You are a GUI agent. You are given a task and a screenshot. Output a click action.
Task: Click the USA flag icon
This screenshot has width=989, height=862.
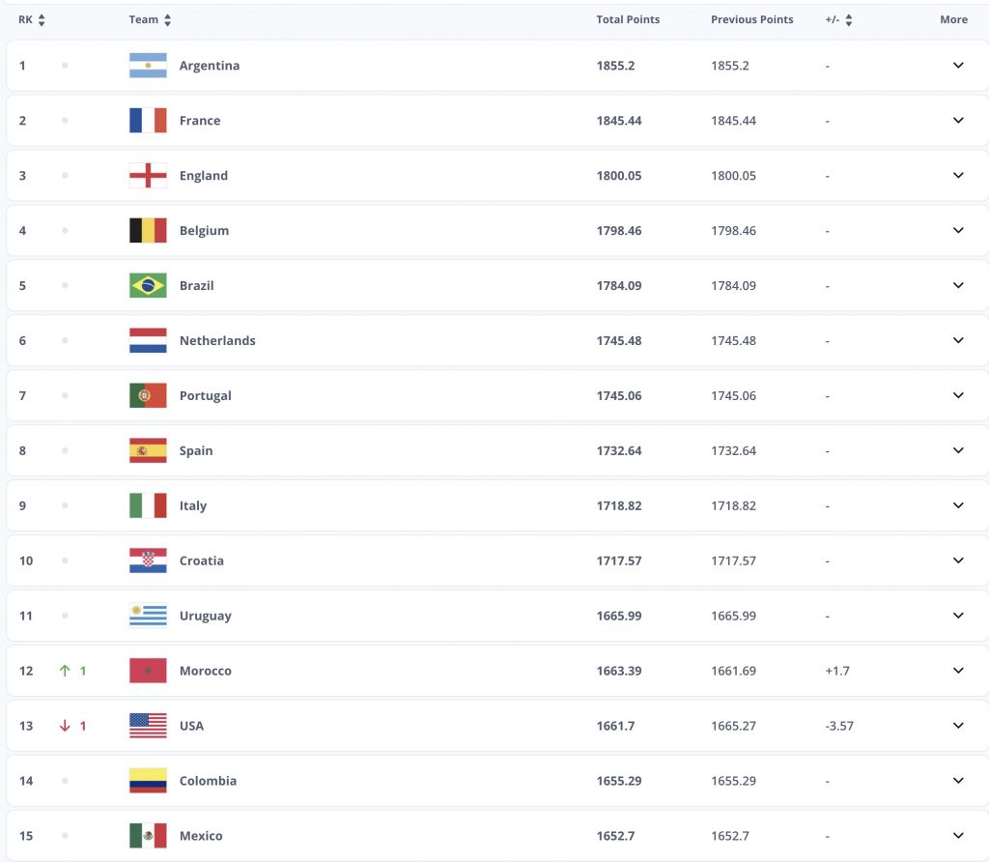[148, 726]
